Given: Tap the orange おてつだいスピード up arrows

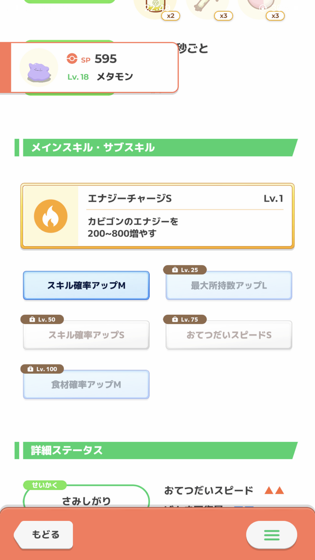Looking at the screenshot, I should click(274, 491).
